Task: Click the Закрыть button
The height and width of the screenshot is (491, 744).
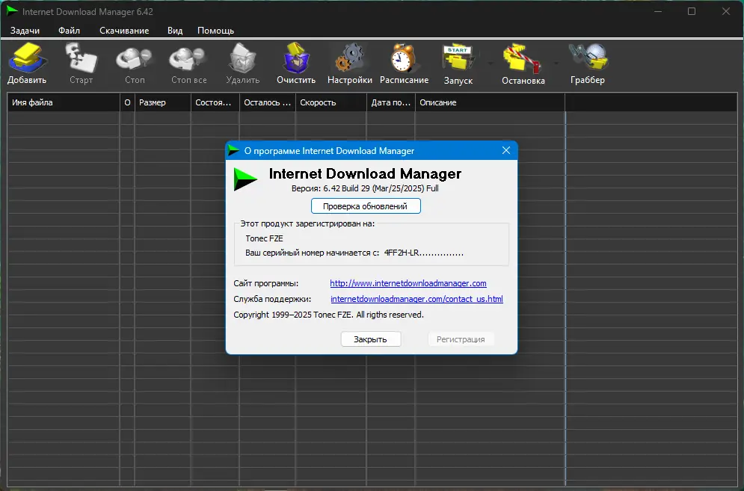Action: tap(371, 339)
